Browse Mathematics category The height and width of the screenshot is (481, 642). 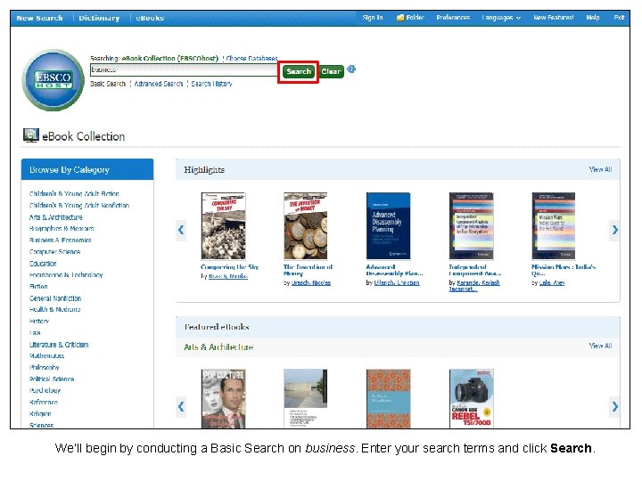point(46,355)
